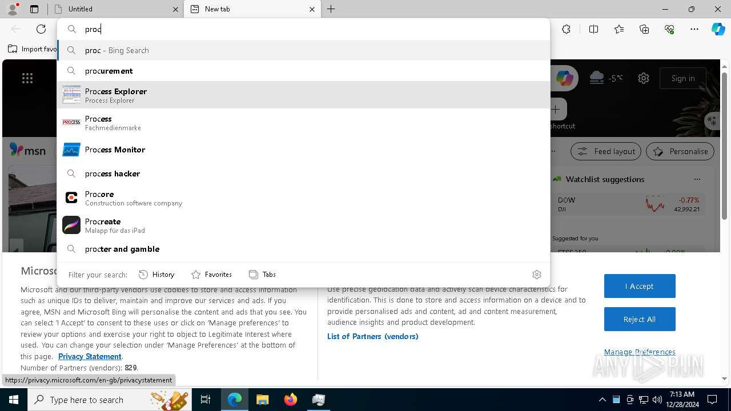
Task: Open the notification center icon
Action: 712,400
